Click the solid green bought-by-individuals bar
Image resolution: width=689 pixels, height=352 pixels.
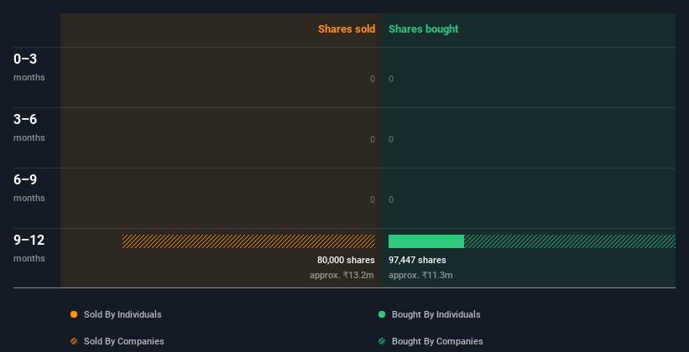tap(426, 241)
